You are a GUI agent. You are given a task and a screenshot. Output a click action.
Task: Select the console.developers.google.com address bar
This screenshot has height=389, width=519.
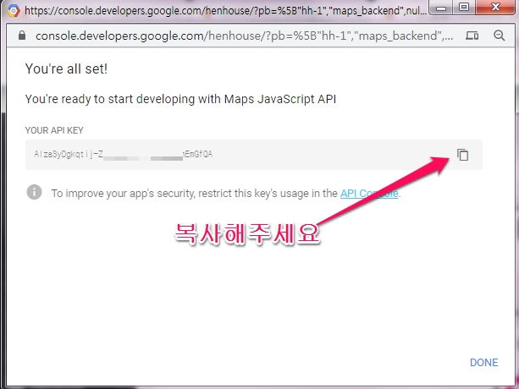pos(244,36)
